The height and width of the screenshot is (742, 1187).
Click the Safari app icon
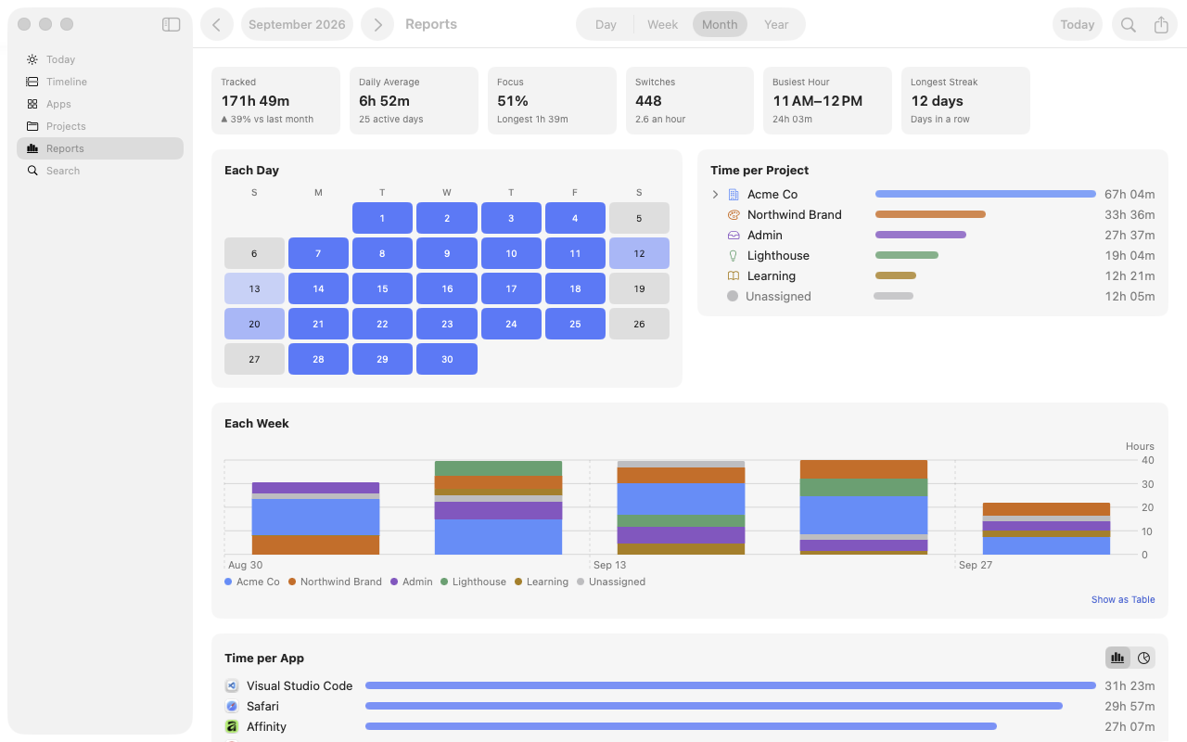(x=232, y=707)
